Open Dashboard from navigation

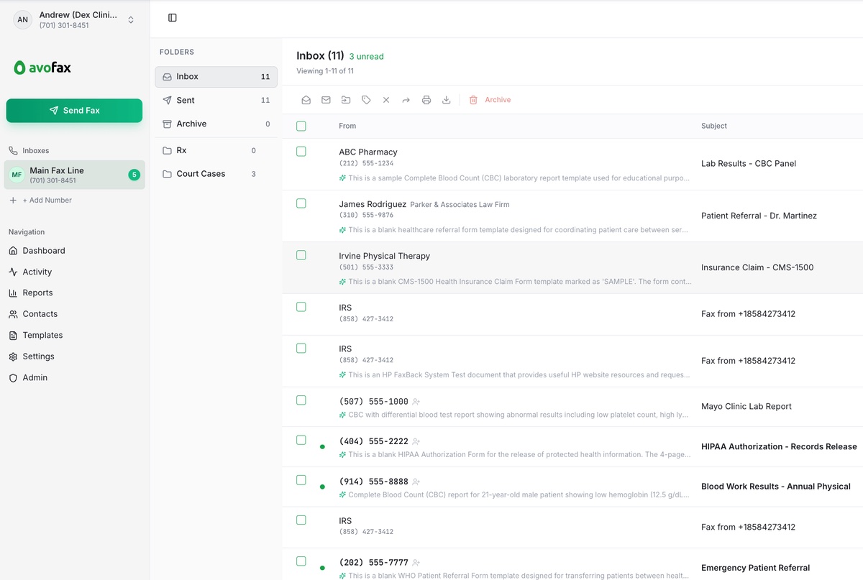(44, 251)
